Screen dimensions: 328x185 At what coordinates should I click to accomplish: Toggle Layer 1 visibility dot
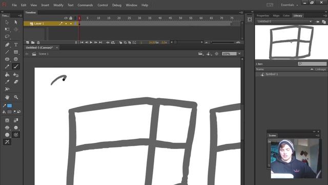pos(66,24)
